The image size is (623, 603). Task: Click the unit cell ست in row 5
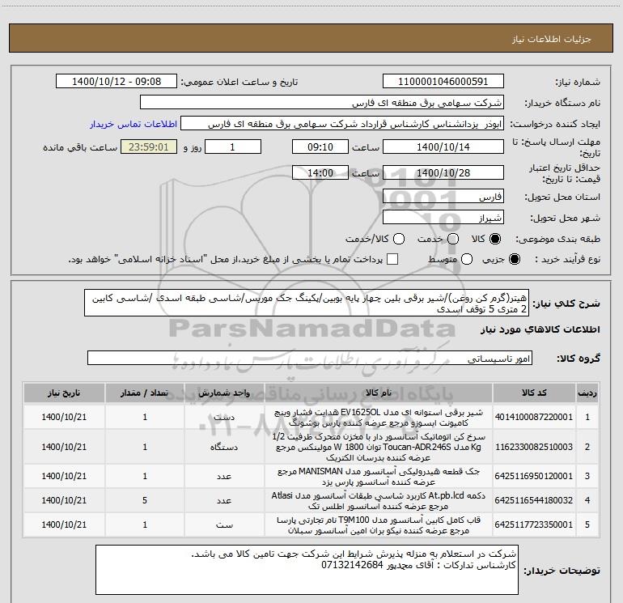pos(224,524)
